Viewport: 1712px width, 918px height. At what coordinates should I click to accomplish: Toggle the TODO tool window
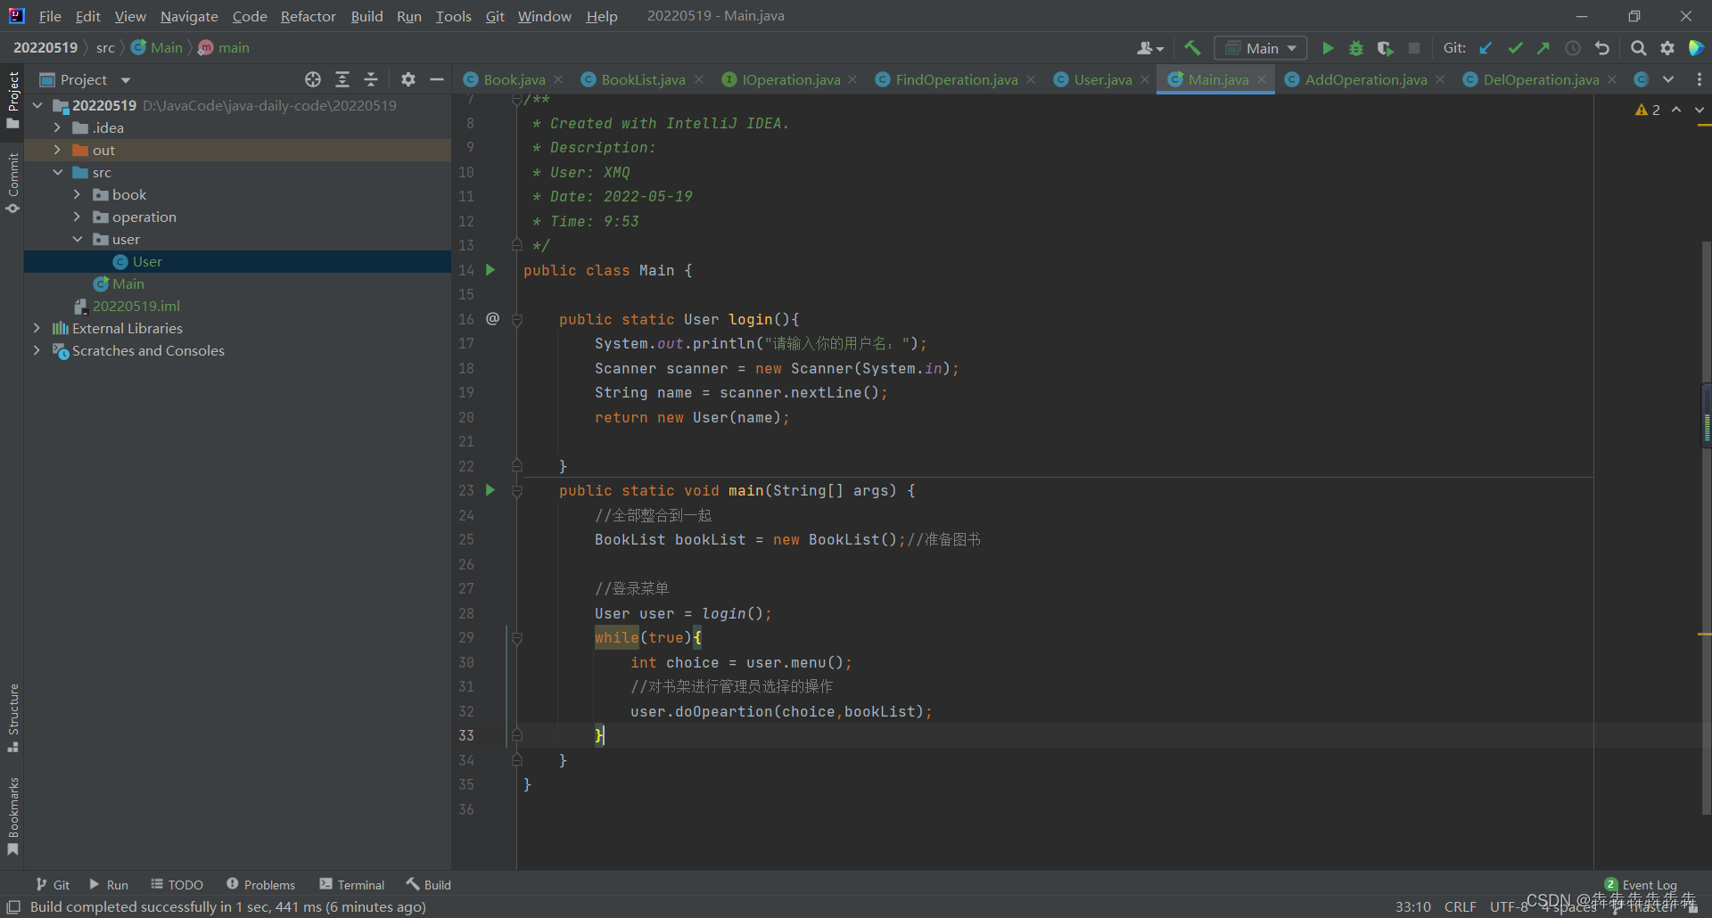click(177, 884)
